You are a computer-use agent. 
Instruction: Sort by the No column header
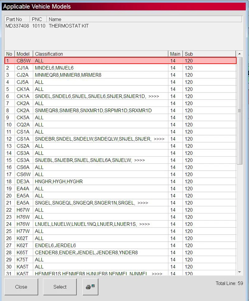pyautogui.click(x=9, y=54)
